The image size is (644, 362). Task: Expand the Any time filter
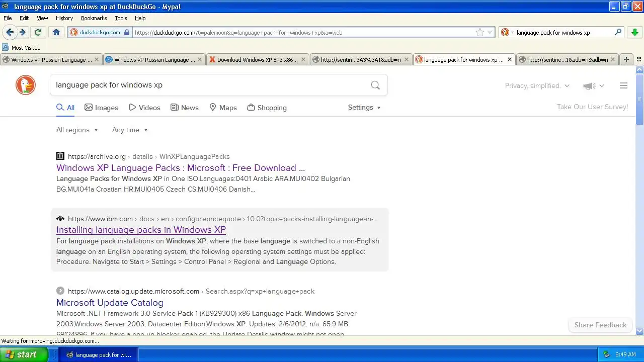coord(130,130)
